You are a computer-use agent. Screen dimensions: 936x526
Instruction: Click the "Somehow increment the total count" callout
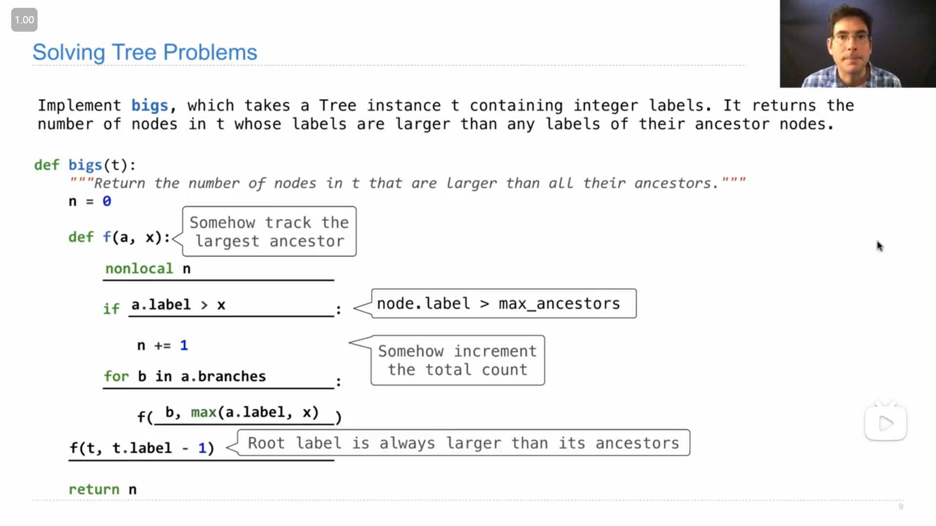457,360
